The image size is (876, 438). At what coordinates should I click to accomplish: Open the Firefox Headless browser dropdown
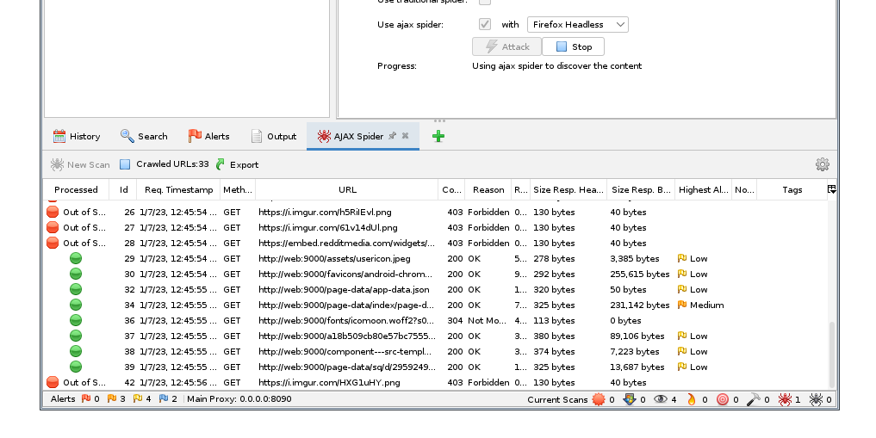click(577, 25)
